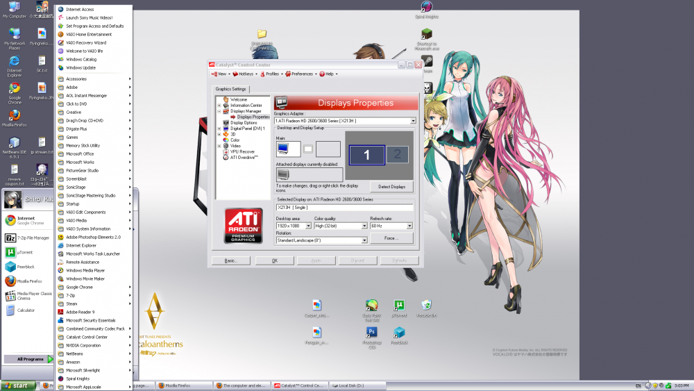Image resolution: width=694 pixels, height=391 pixels.
Task: Expand the Digital Panel (DVI) 1 node
Action: tap(219, 128)
